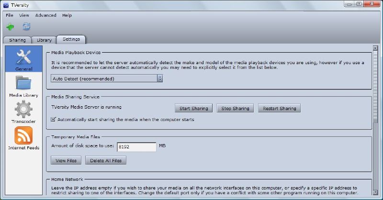The height and width of the screenshot is (200, 383).
Task: Click the 'Media Playback Device' group label
Action: click(76, 53)
